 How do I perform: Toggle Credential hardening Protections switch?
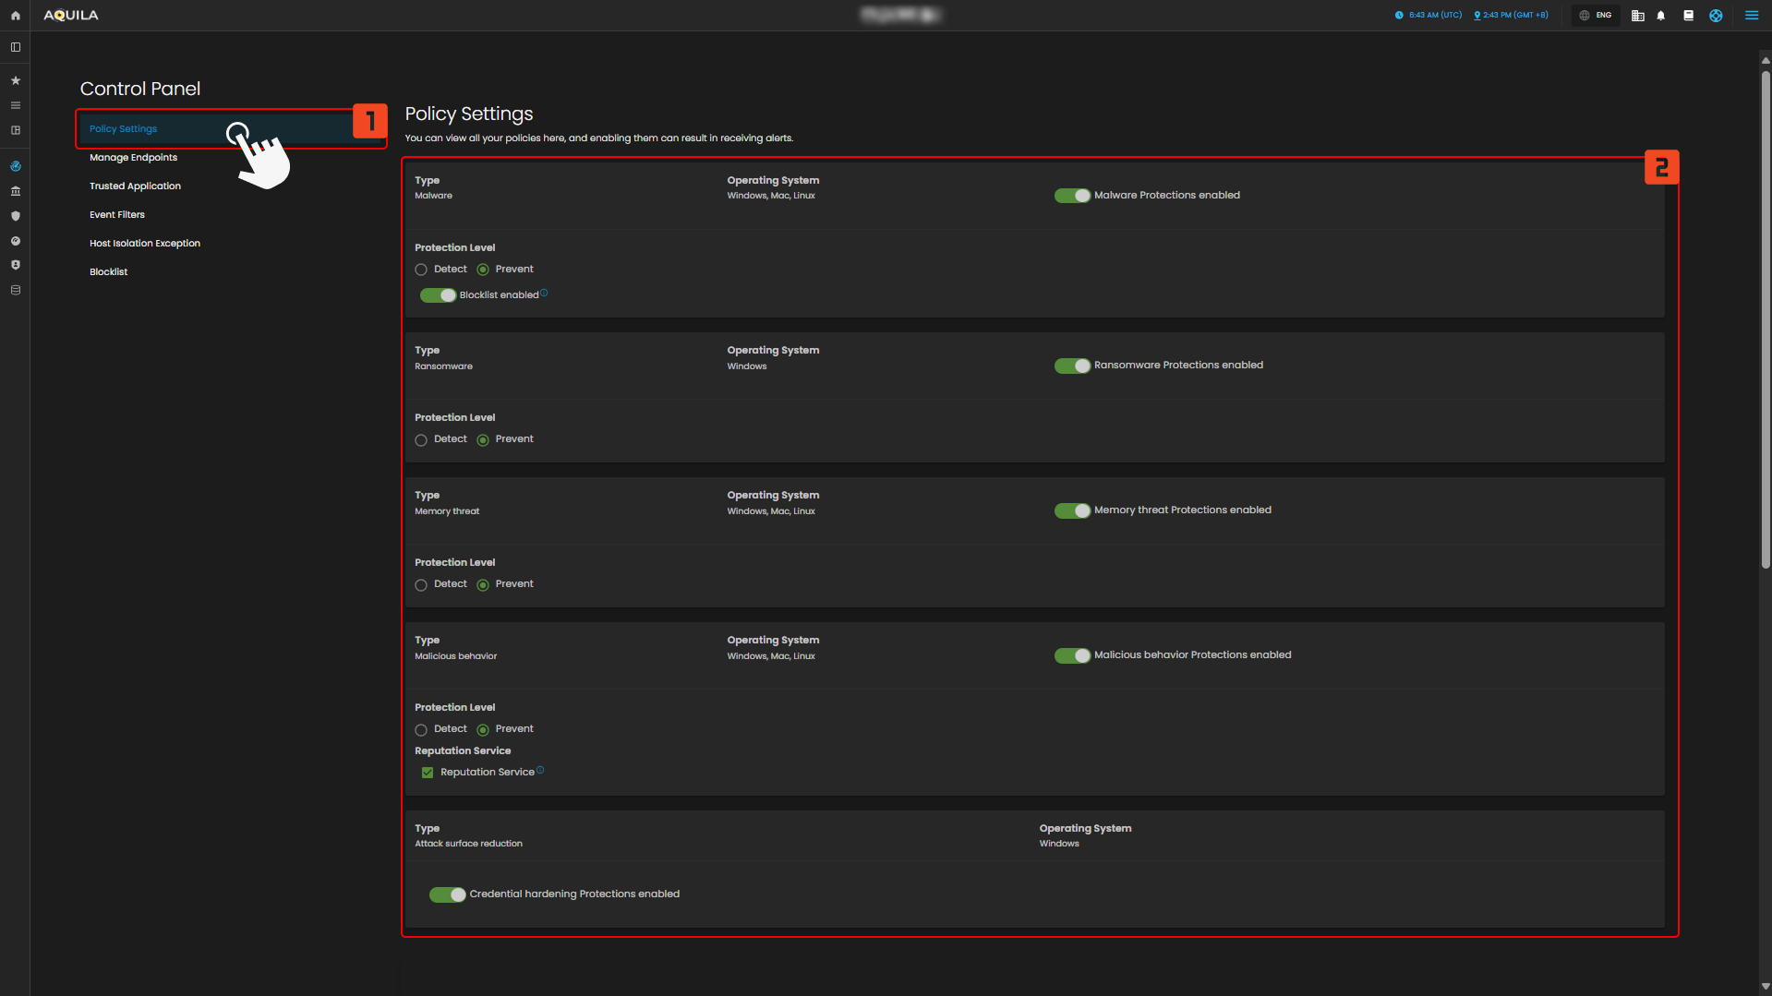tap(447, 894)
